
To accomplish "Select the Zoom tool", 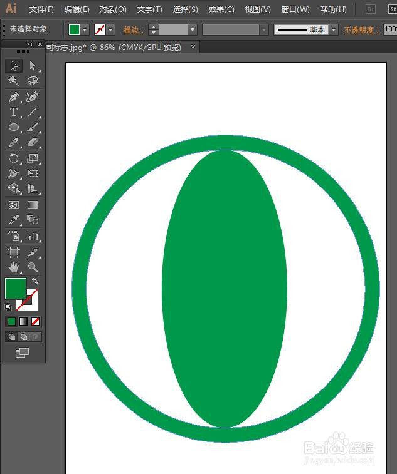I will 33,267.
